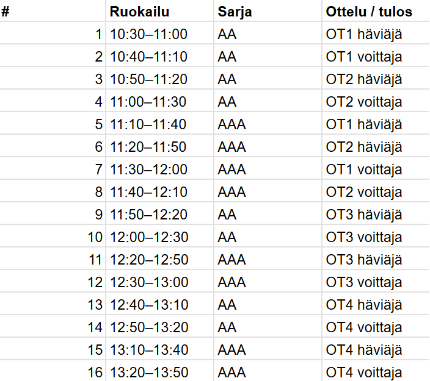The height and width of the screenshot is (381, 430).
Task: Click the row number 3 cell
Action: pos(53,78)
